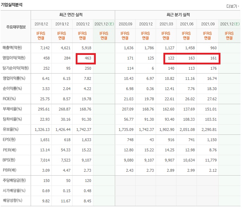This screenshot has width=243, height=208.
Task: Click the 5,918 sales value
Action: point(86,48)
